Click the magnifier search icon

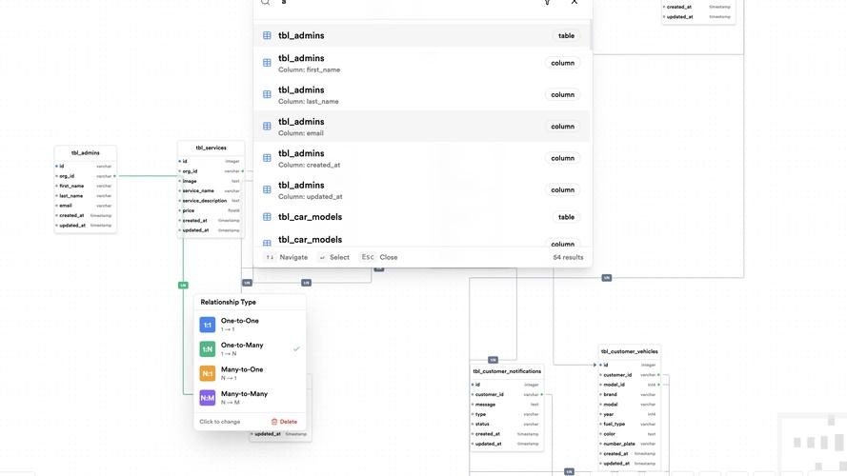pos(266,2)
